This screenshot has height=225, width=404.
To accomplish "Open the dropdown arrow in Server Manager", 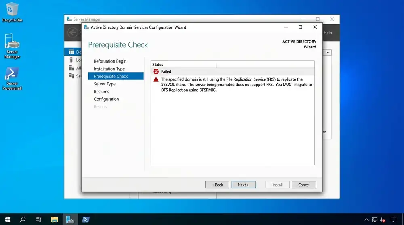I will 328,52.
